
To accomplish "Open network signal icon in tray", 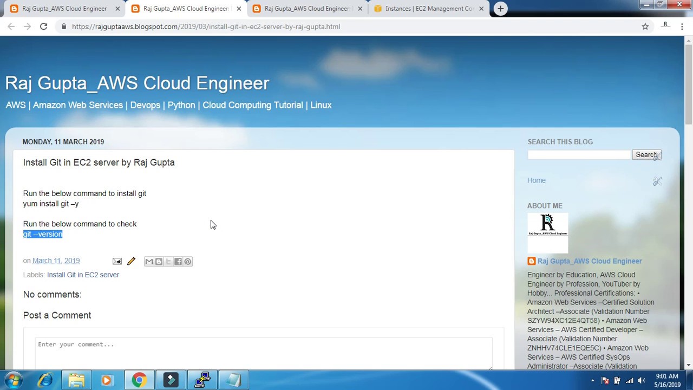I will [x=629, y=381].
